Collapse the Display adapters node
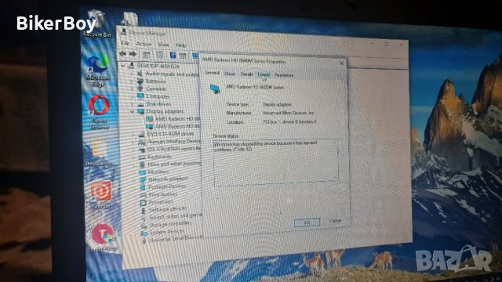This screenshot has width=502, height=282. click(x=133, y=111)
